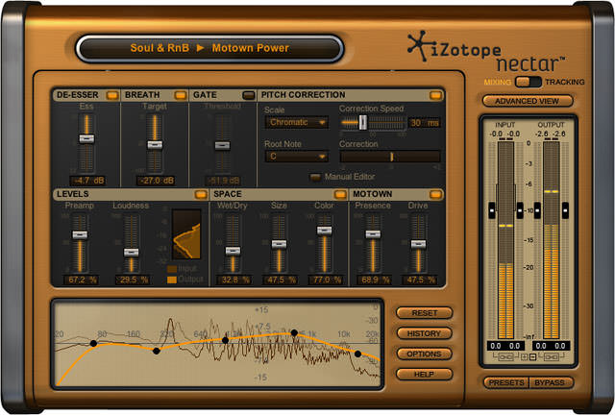Click the output channel link icon
This screenshot has width=615, height=415.
point(551,357)
